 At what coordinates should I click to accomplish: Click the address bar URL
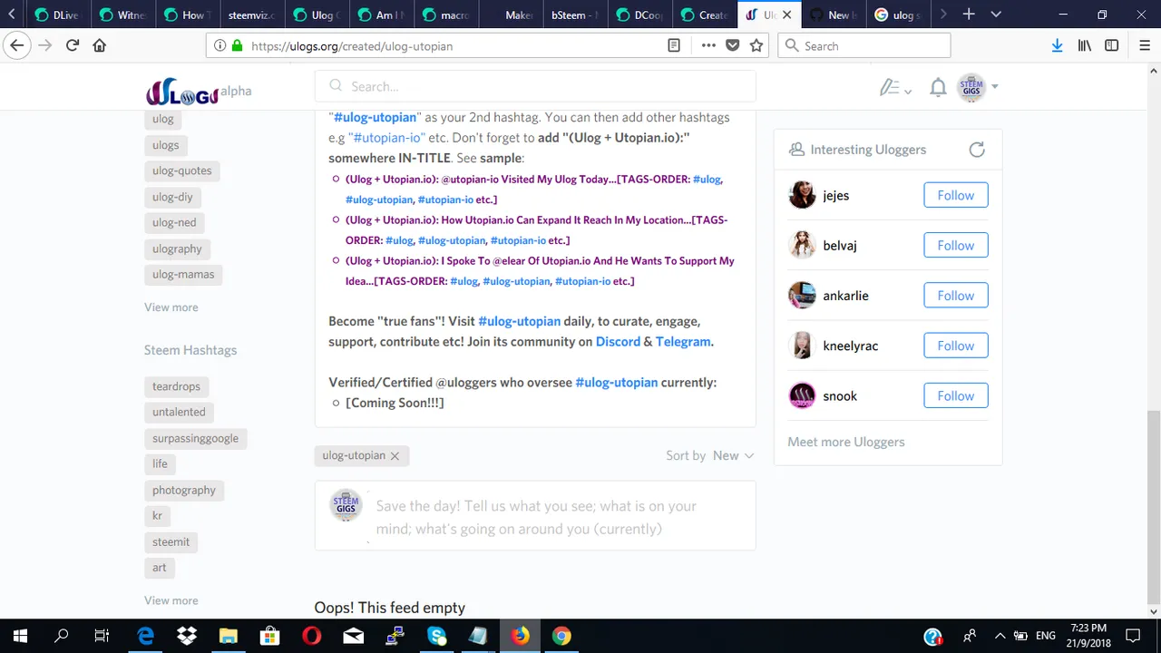pyautogui.click(x=352, y=46)
